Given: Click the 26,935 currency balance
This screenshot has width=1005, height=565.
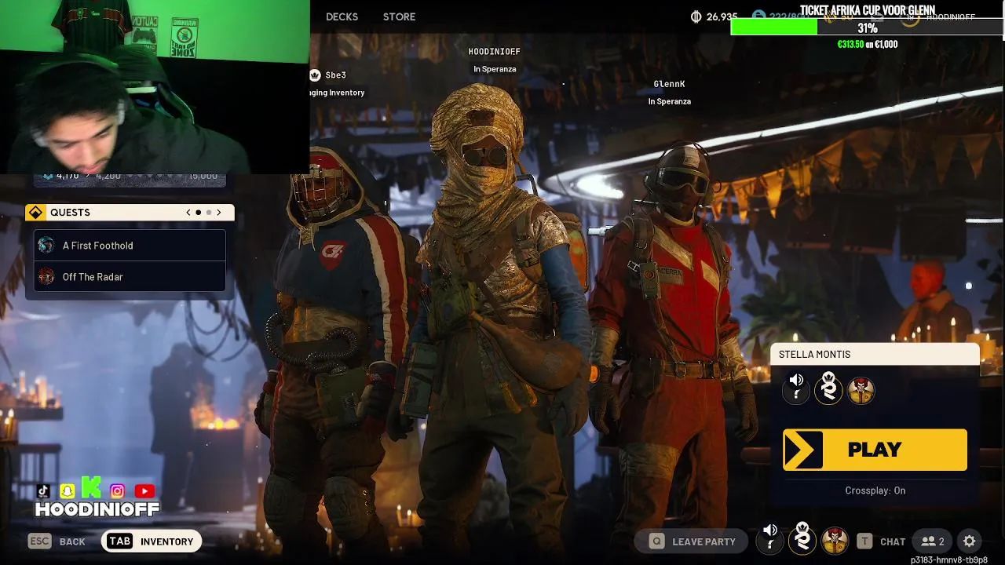Looking at the screenshot, I should (722, 16).
